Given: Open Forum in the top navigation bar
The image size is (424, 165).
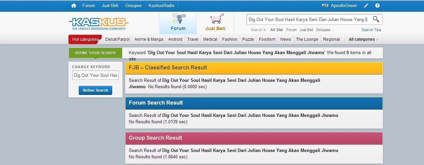Looking at the screenshot, I should tap(89, 6).
